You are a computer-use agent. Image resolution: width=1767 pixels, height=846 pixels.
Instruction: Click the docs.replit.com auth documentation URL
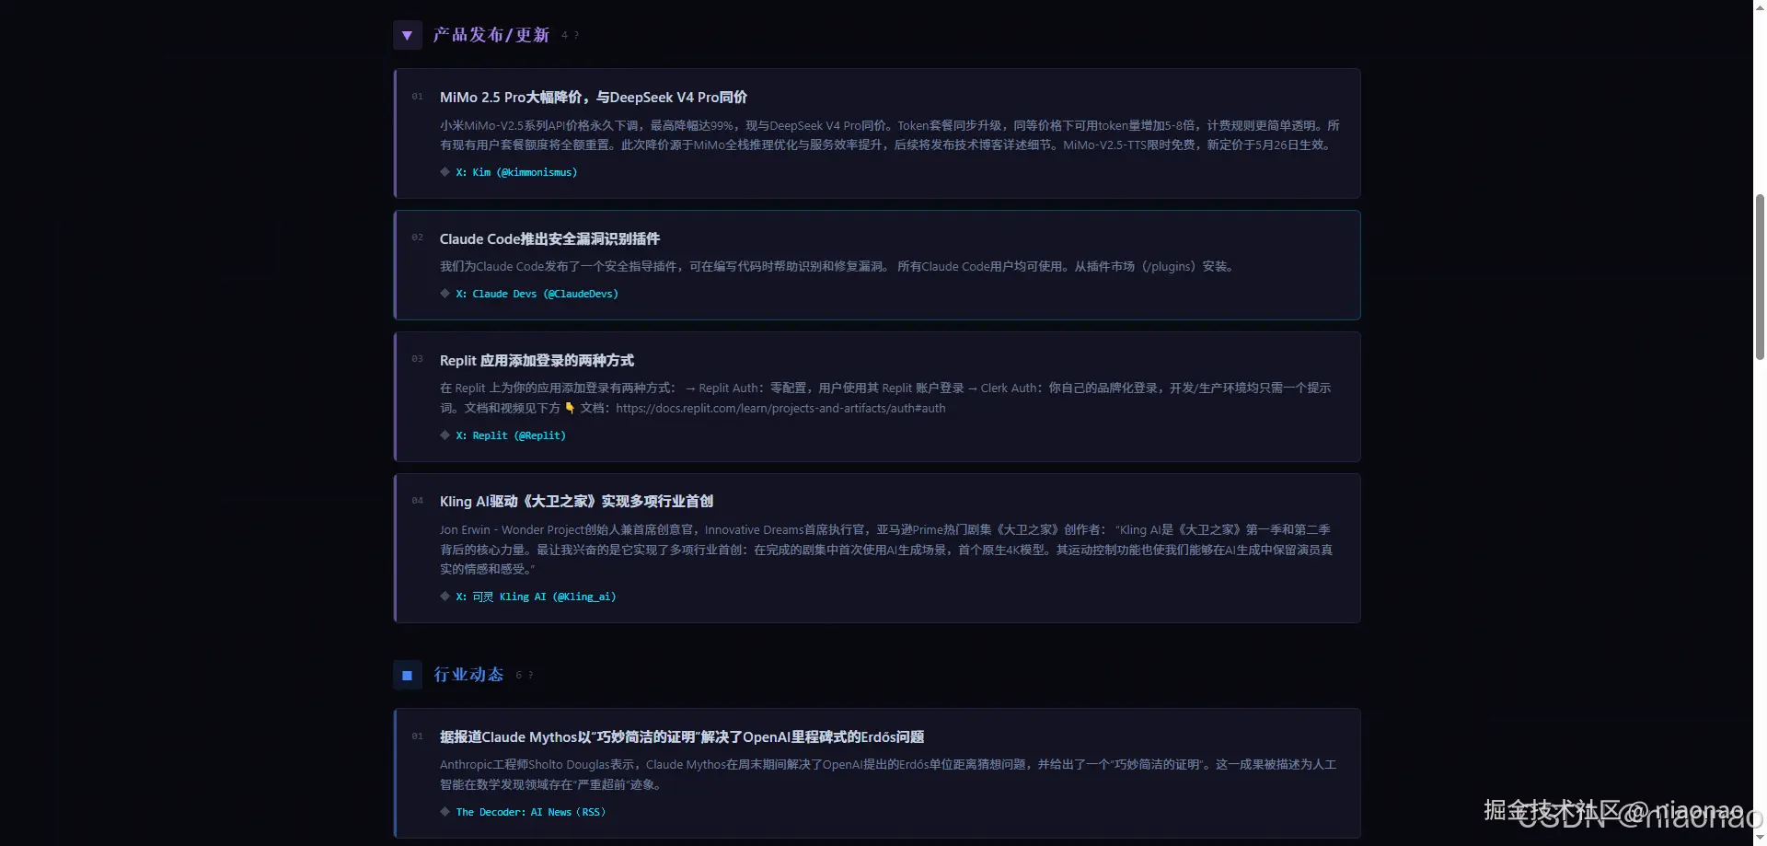click(x=780, y=409)
